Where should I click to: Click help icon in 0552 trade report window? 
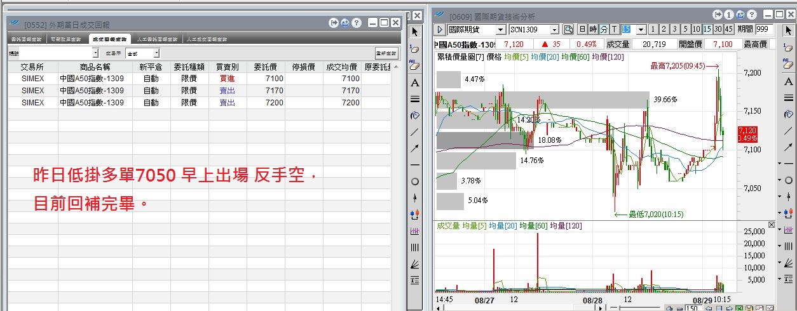click(356, 23)
